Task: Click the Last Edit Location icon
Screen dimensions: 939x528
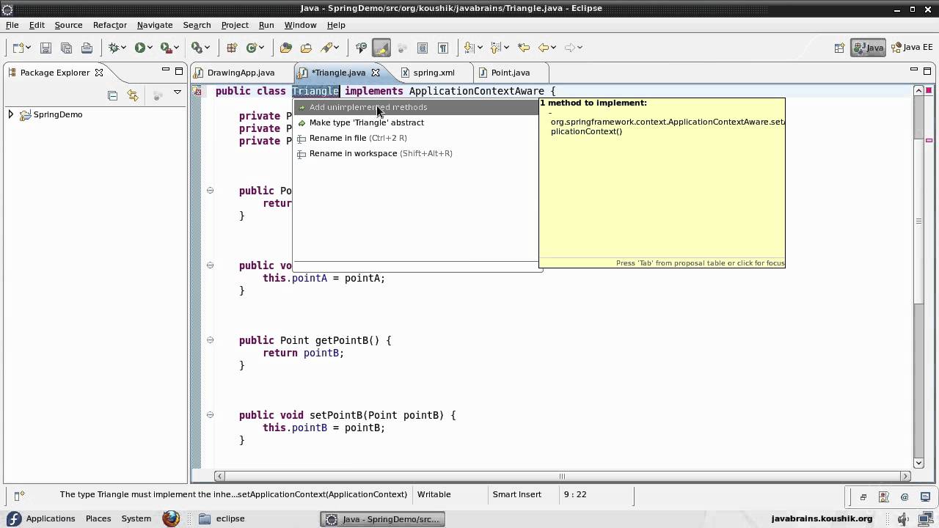Action: pos(524,48)
